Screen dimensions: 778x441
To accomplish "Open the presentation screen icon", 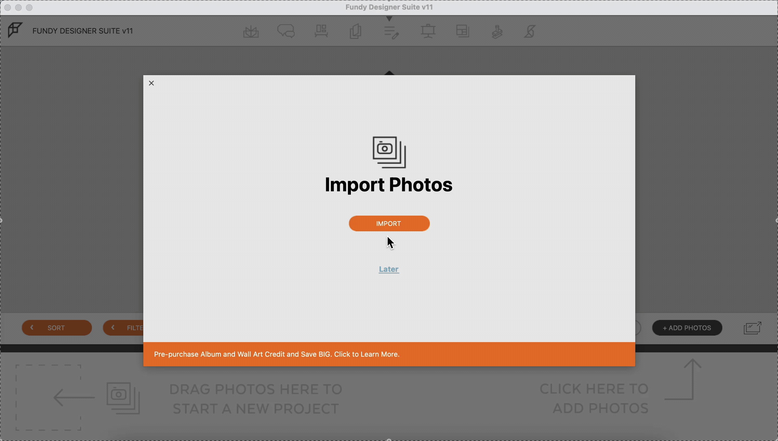I will coord(428,31).
